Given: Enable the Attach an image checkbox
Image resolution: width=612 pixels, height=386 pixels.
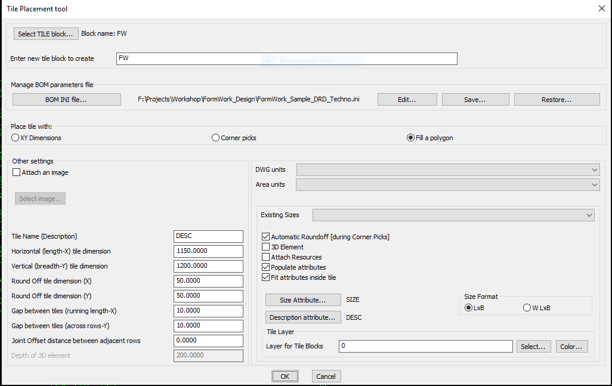Looking at the screenshot, I should [17, 172].
